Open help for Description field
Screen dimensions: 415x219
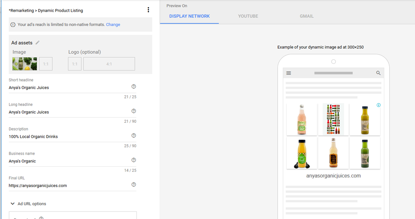click(134, 135)
